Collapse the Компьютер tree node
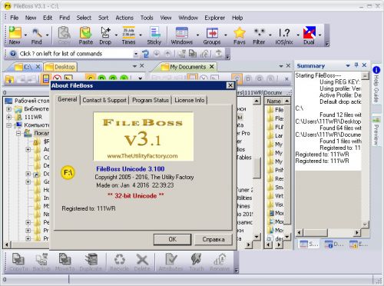The width and height of the screenshot is (384, 286). point(9,125)
